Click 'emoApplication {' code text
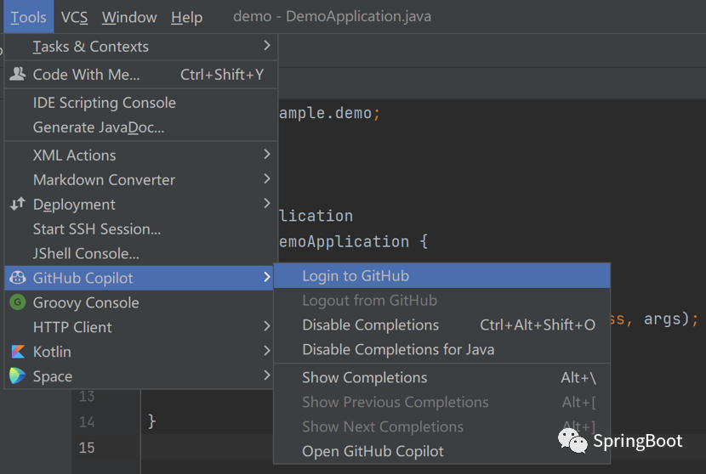Image resolution: width=706 pixels, height=474 pixels. 353,241
